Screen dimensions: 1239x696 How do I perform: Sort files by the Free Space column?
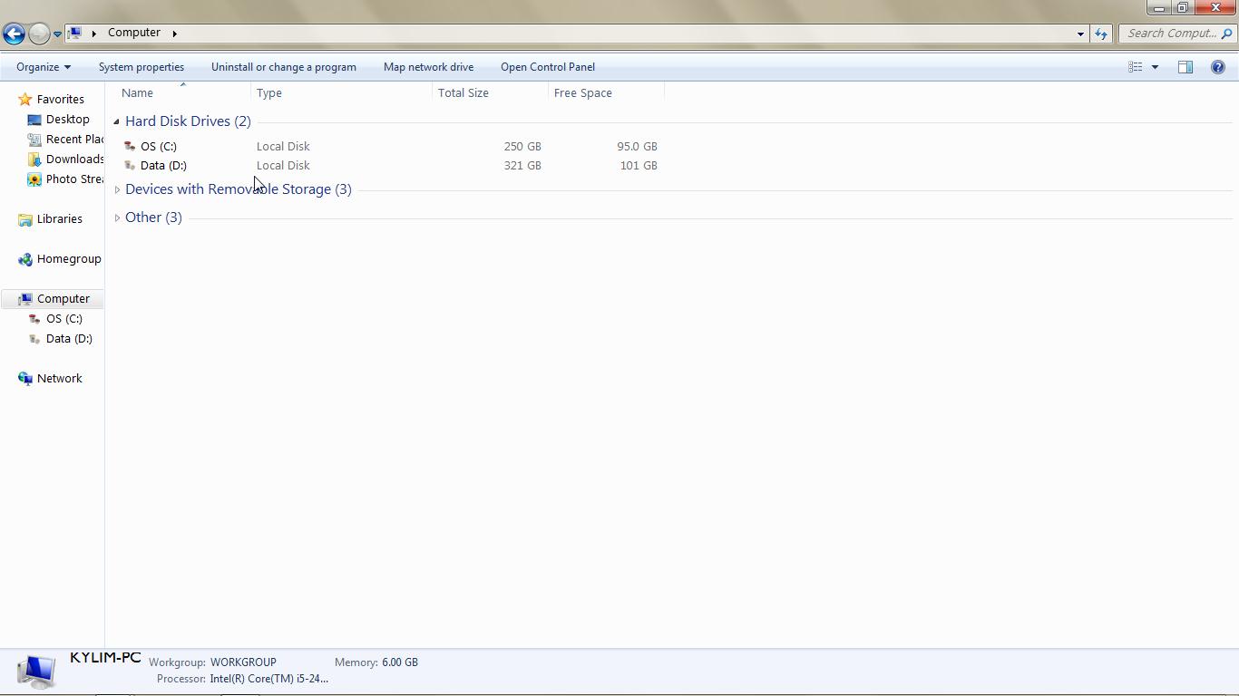pyautogui.click(x=583, y=92)
